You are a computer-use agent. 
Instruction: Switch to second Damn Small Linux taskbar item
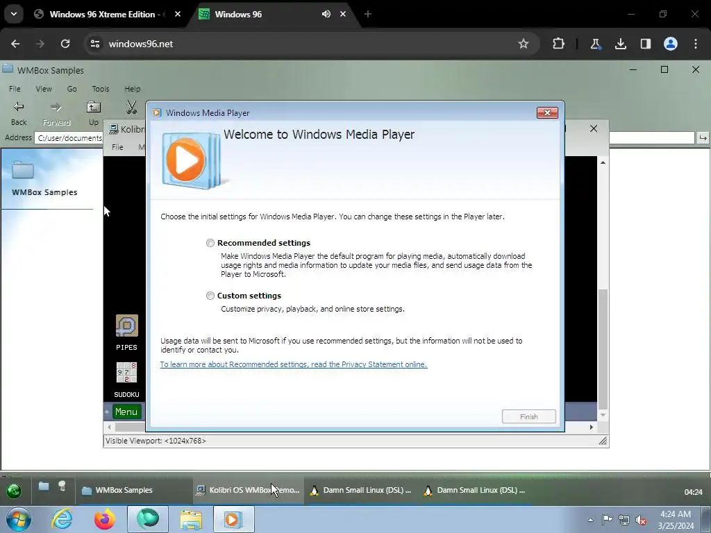coord(474,490)
